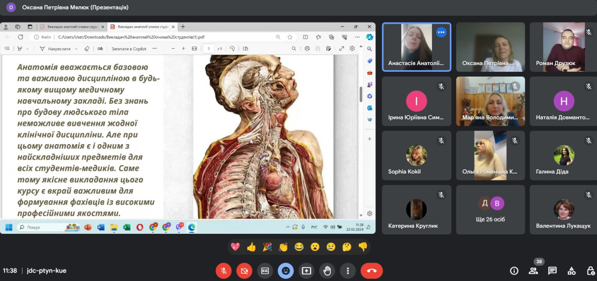
Task: Zoom in the PDF with plus button
Action: pos(183,48)
